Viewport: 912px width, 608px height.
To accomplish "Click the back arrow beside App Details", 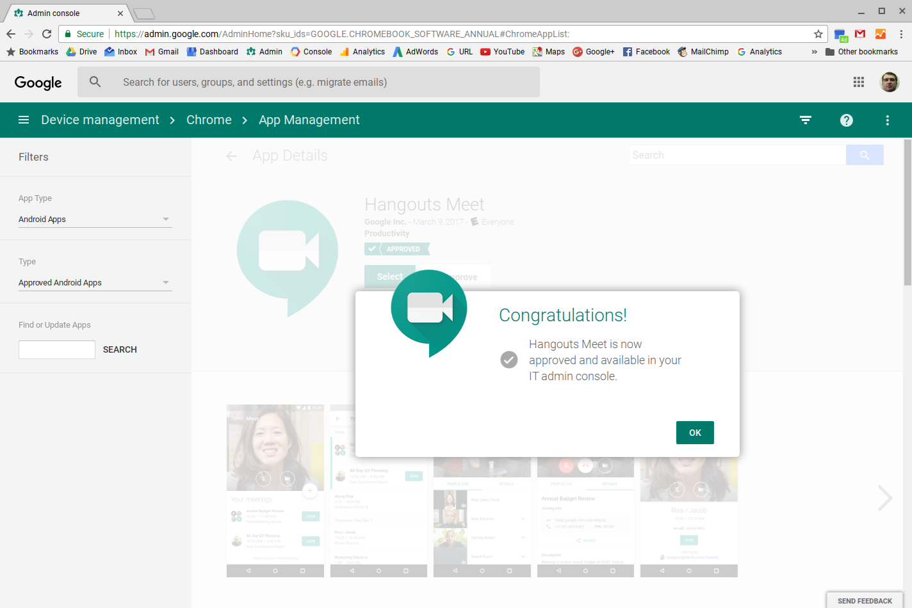I will [x=232, y=156].
